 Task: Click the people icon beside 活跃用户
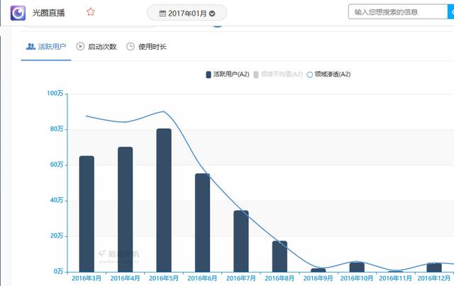[31, 46]
